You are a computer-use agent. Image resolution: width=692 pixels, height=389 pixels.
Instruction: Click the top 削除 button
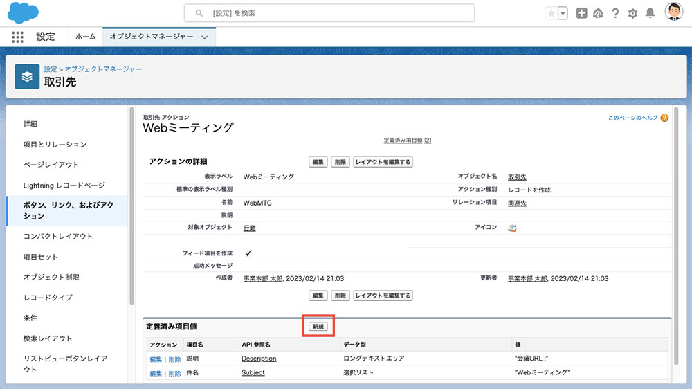tap(340, 162)
